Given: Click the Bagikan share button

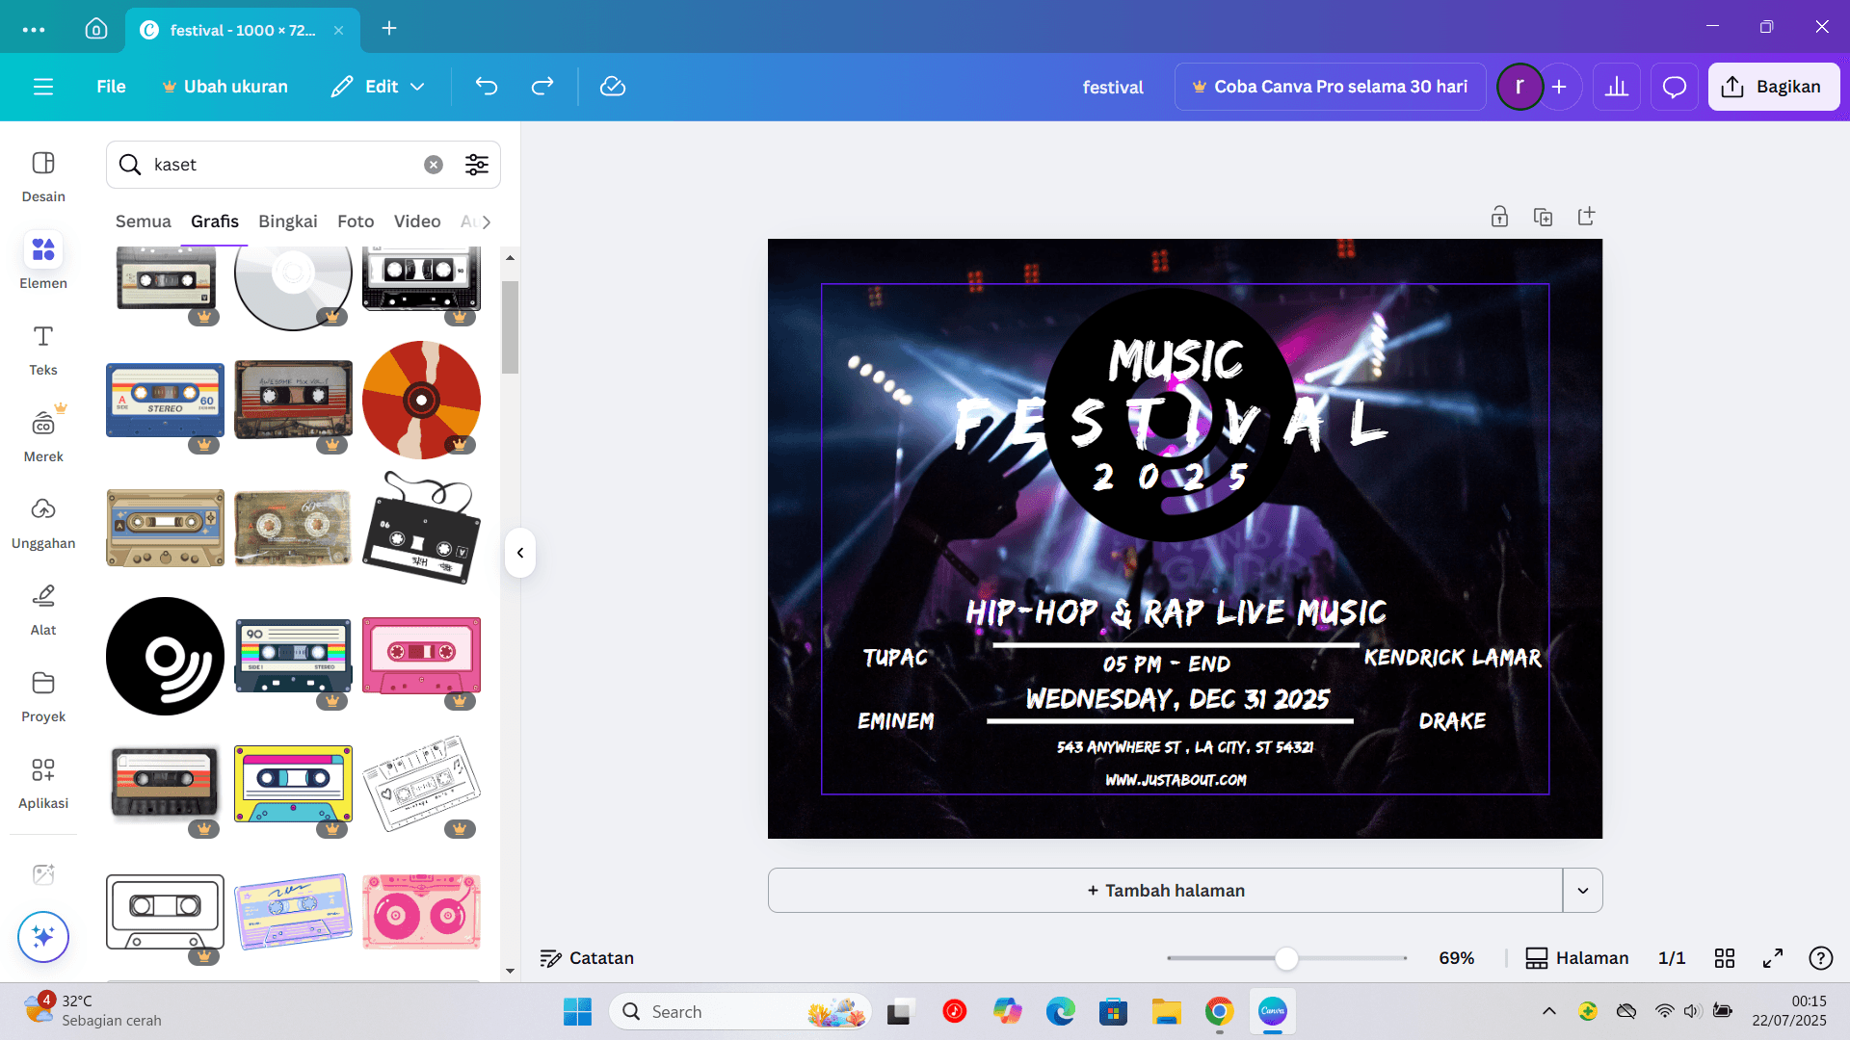Looking at the screenshot, I should point(1773,87).
